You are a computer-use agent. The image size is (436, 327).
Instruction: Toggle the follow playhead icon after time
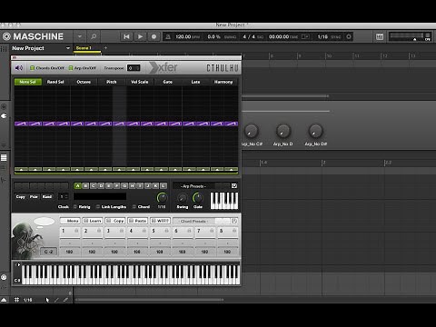[305, 36]
